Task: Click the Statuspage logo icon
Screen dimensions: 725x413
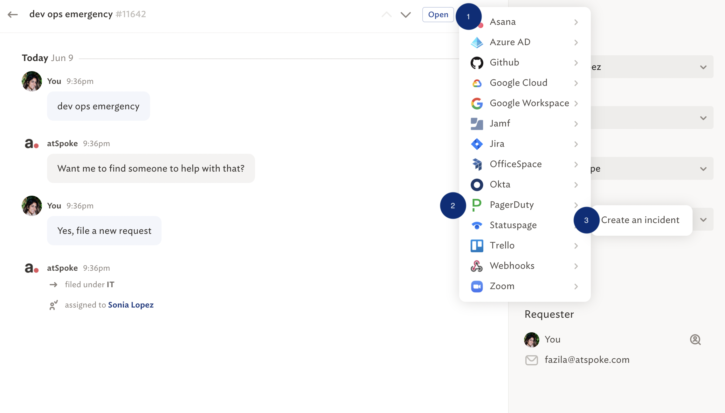Action: coord(477,225)
